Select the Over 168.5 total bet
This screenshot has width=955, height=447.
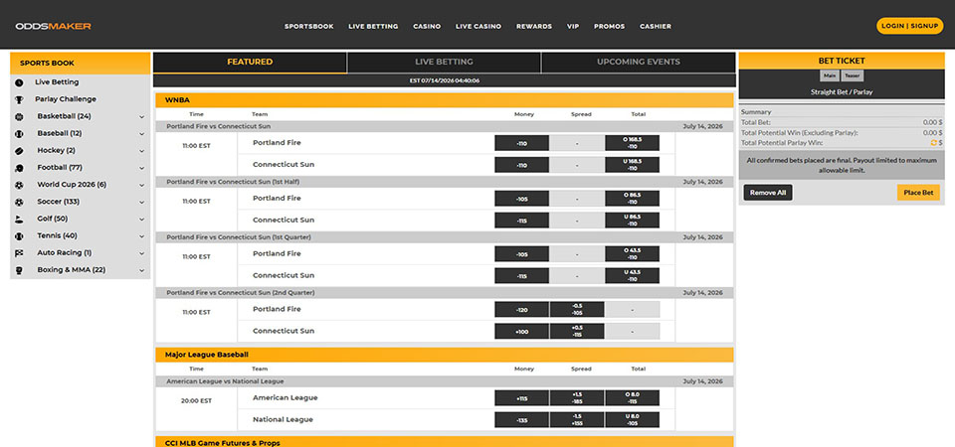pos(633,143)
